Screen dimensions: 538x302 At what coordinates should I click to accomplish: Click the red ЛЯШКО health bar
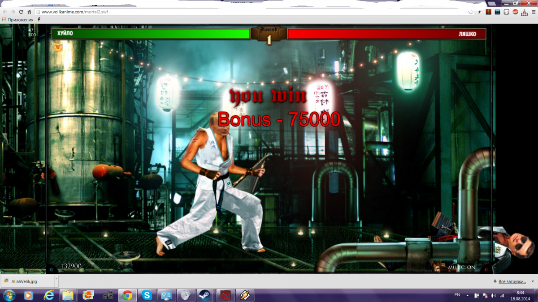[x=386, y=34]
